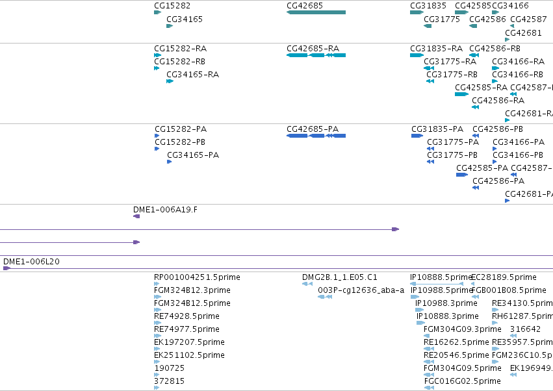Select the FGM324B12.3prime EST arrow

tap(157, 297)
